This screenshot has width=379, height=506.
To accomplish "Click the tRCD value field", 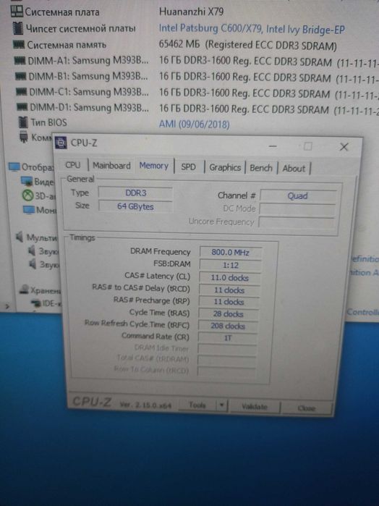I will 229,290.
